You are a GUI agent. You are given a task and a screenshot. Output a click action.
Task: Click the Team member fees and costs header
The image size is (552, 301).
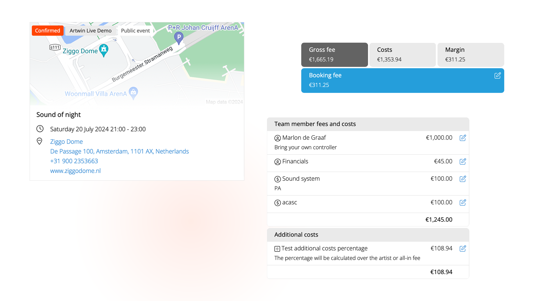point(368,124)
